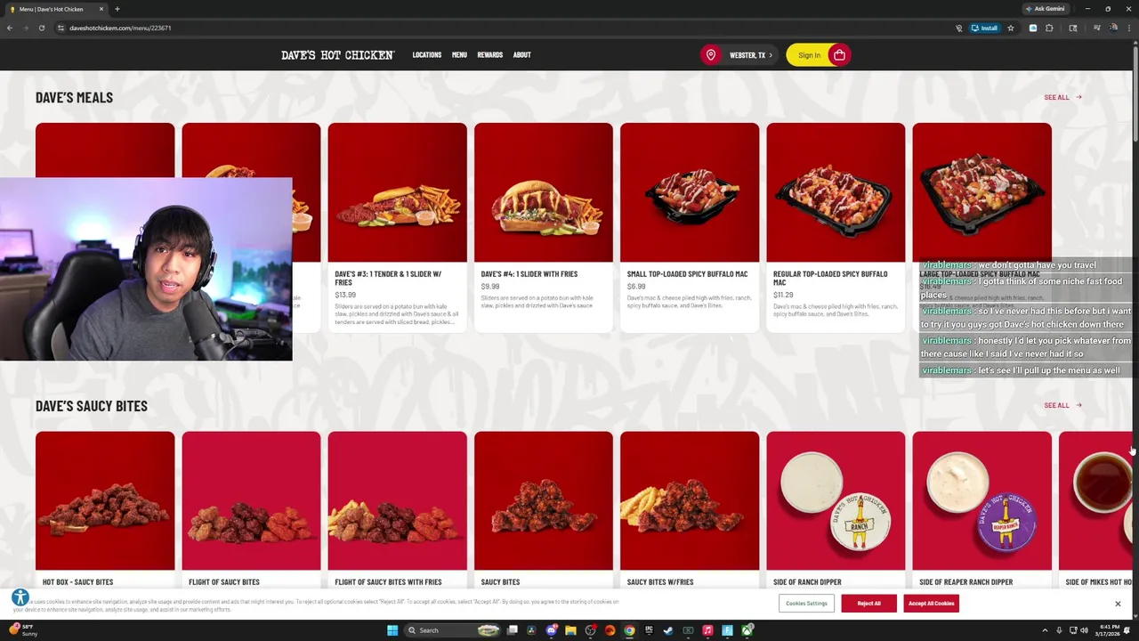This screenshot has height=641, width=1139.
Task: Open ABOUT in the site navigation
Action: click(x=521, y=55)
